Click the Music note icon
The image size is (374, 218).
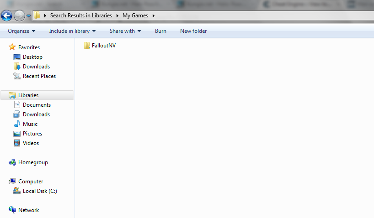tap(17, 124)
